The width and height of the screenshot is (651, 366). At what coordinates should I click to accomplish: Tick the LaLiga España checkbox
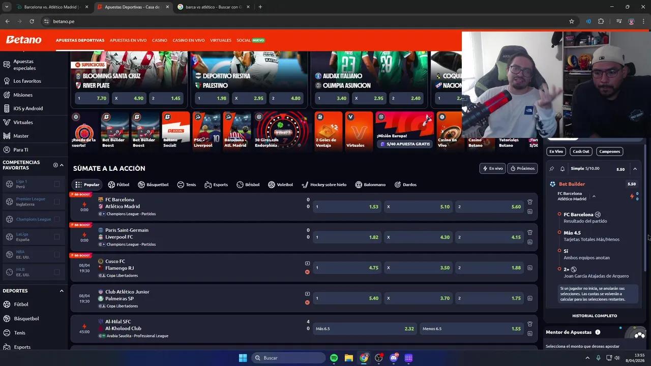[x=56, y=237]
